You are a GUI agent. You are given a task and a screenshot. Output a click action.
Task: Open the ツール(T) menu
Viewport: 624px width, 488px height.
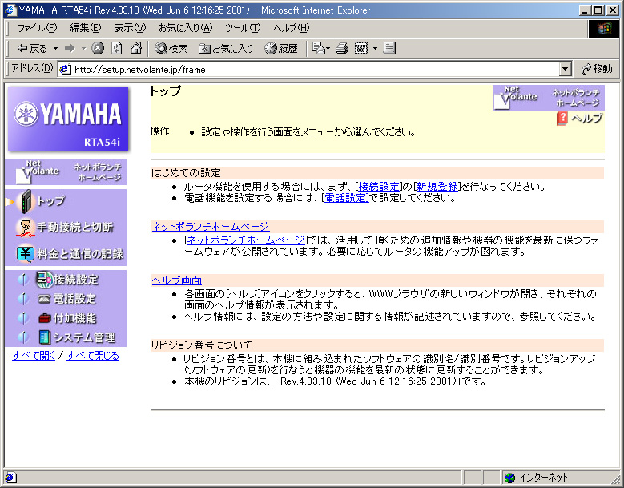[242, 28]
